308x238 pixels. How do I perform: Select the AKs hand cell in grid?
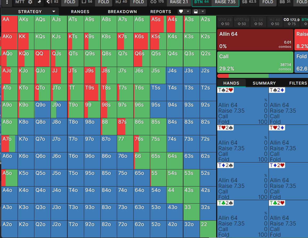click(x=26, y=24)
